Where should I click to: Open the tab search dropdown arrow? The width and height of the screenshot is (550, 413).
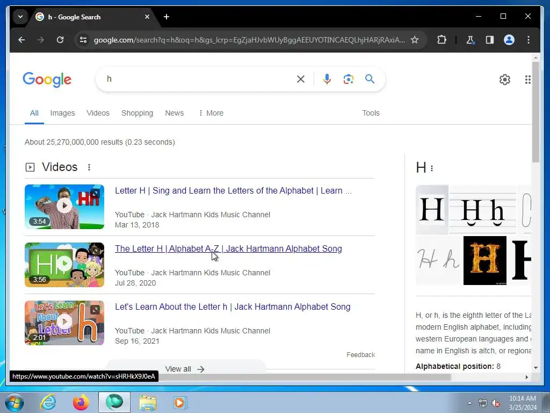(20, 17)
